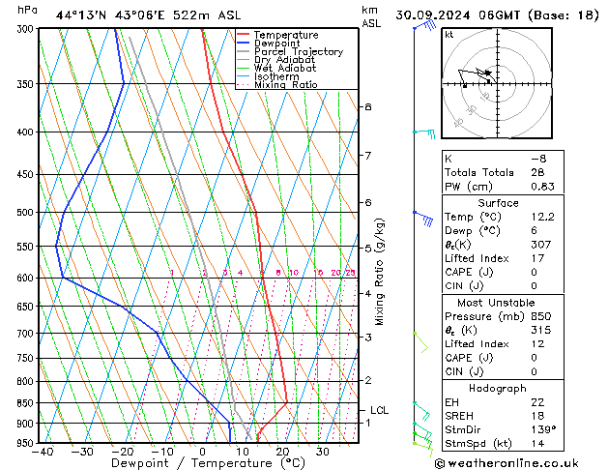Screen dimensions: 608x470
Task: Click the 500 pressure level label
Action: click(27, 213)
